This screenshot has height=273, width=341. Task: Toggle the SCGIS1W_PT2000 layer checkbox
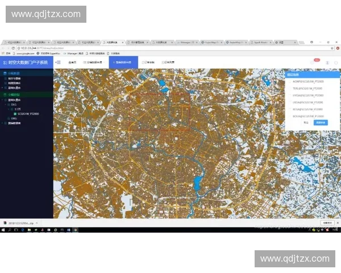pos(15,114)
